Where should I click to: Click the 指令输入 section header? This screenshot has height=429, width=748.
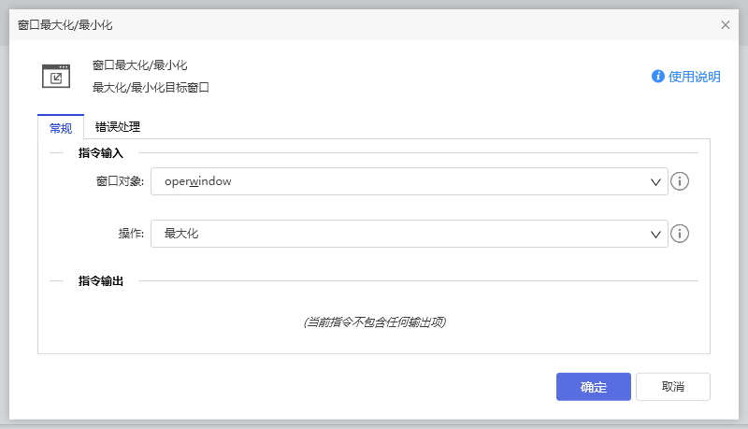[x=101, y=152]
